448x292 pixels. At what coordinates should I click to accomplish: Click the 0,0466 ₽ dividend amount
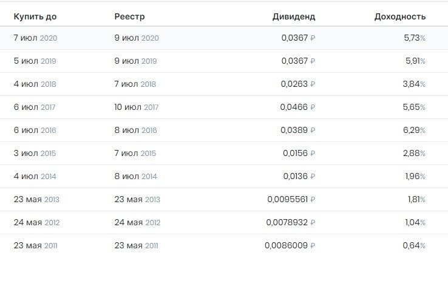pyautogui.click(x=298, y=107)
